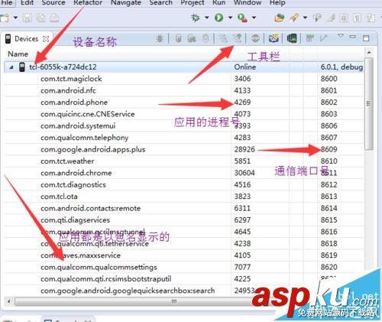Select process com.android.systemui
Screen dimensions: 382x322
[78, 125]
